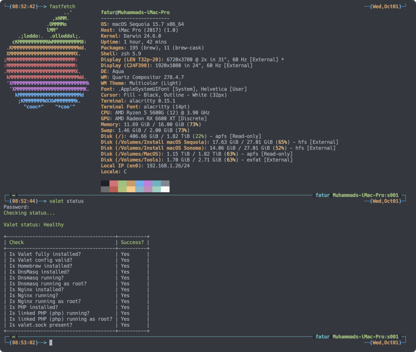Click the white swatch in the palette
Image resolution: width=416 pixels, height=352 pixels.
pyautogui.click(x=165, y=189)
